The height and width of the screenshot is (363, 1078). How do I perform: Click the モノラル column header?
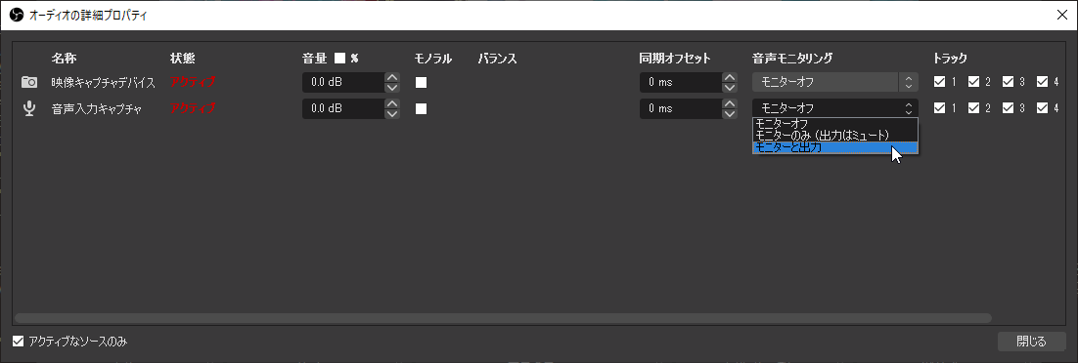(433, 59)
